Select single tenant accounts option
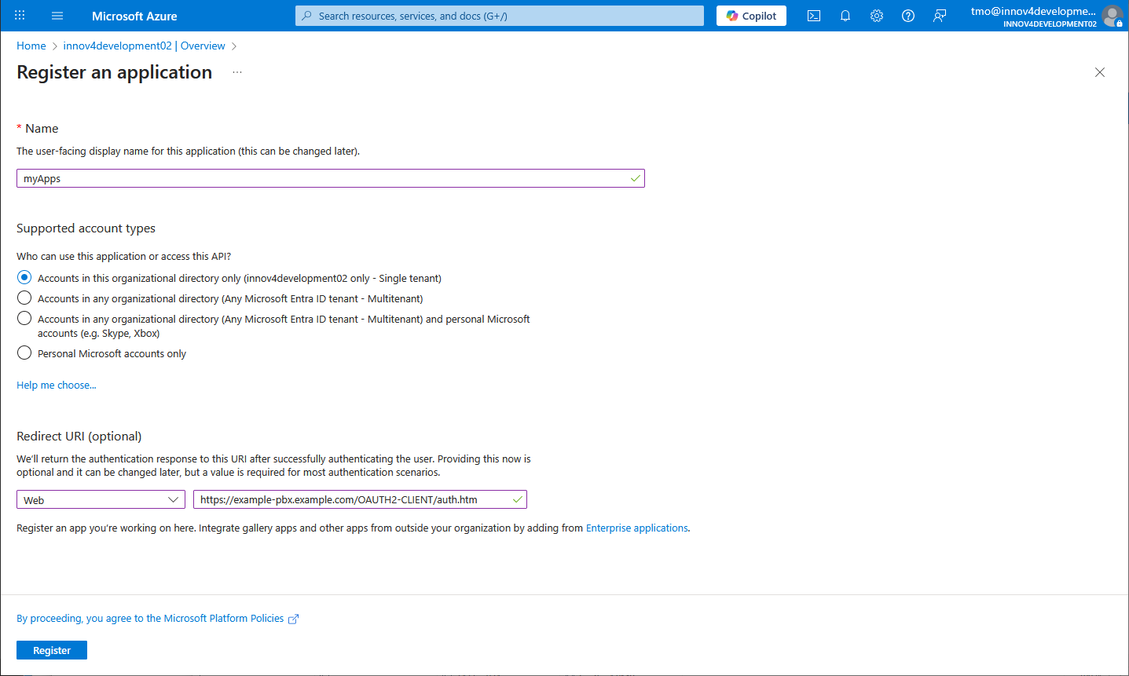 (24, 278)
